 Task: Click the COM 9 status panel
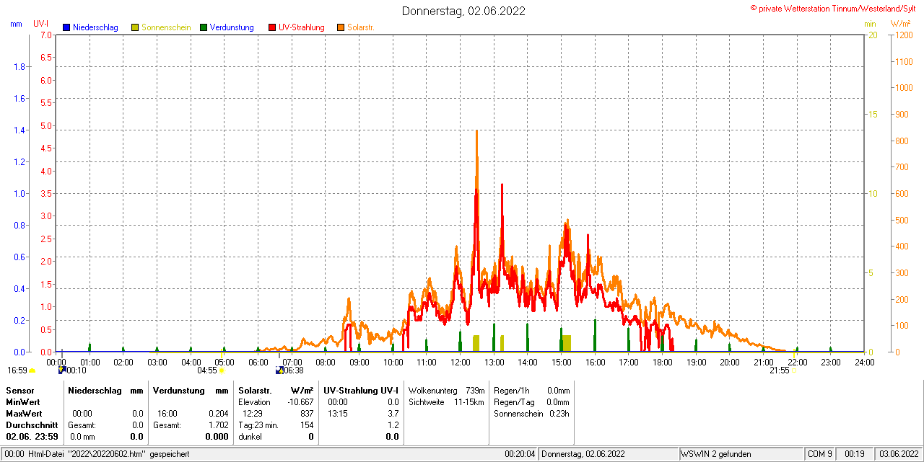tap(820, 454)
